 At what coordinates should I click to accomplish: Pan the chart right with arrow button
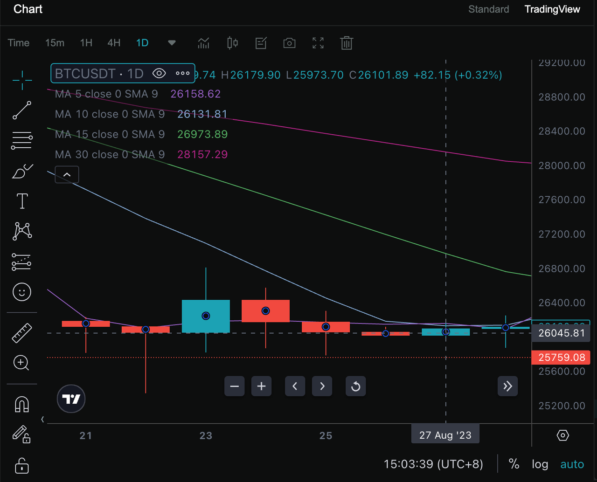tap(322, 386)
